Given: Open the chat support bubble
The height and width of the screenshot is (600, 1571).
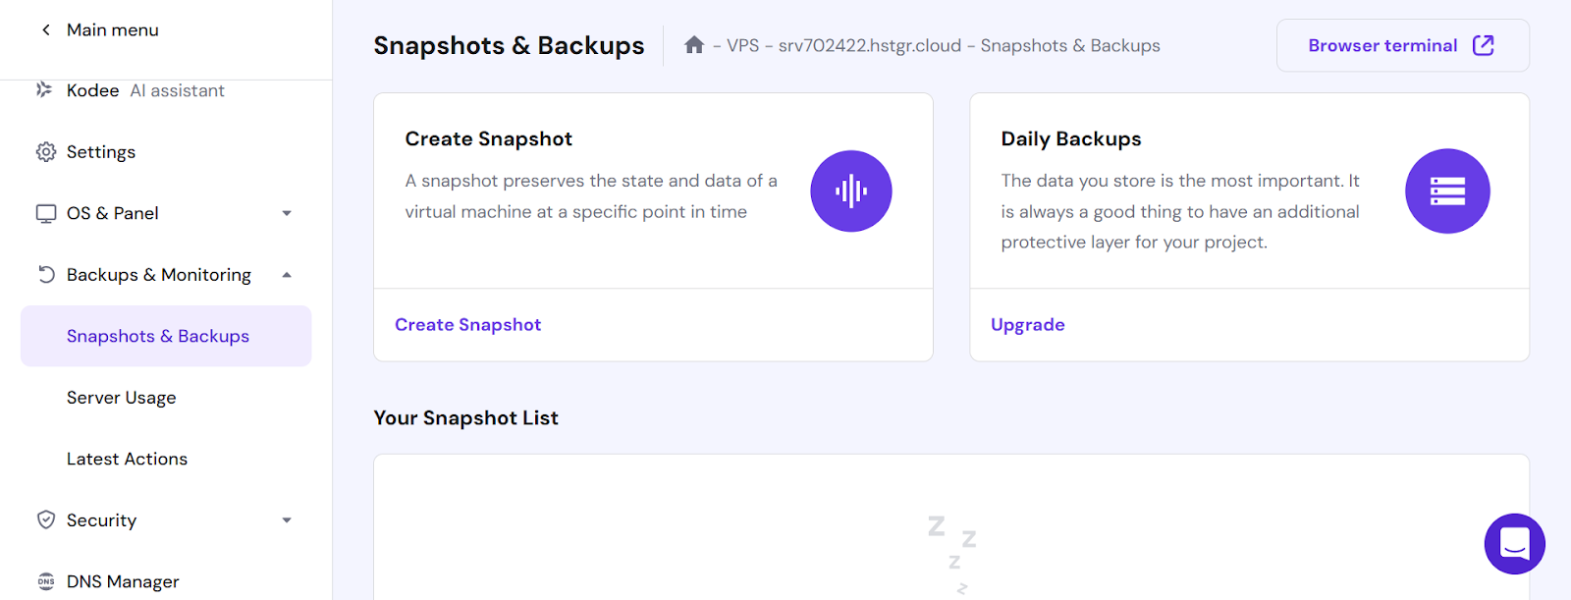Looking at the screenshot, I should point(1514,543).
